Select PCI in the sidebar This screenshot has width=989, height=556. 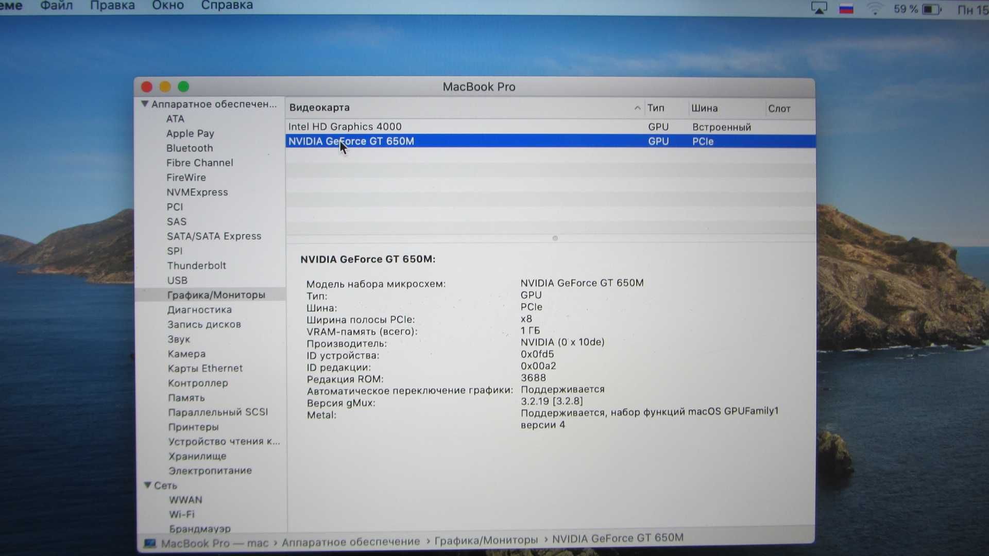(x=175, y=207)
